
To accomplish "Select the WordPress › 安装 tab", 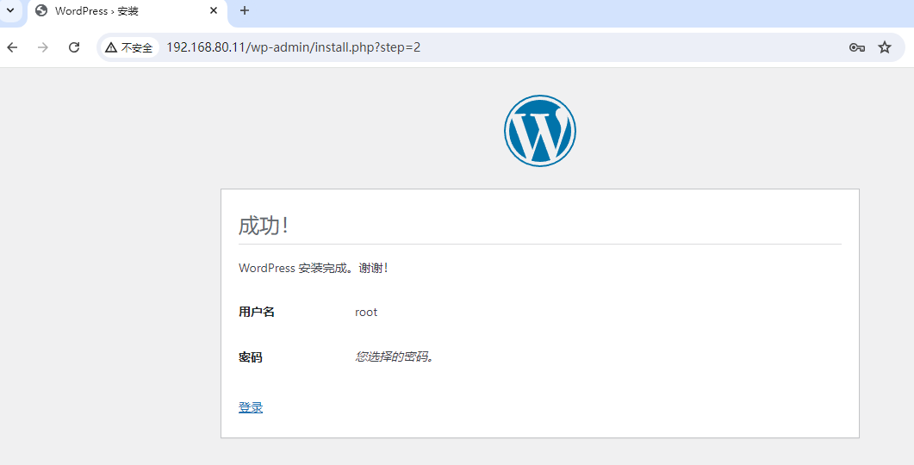I will 127,11.
